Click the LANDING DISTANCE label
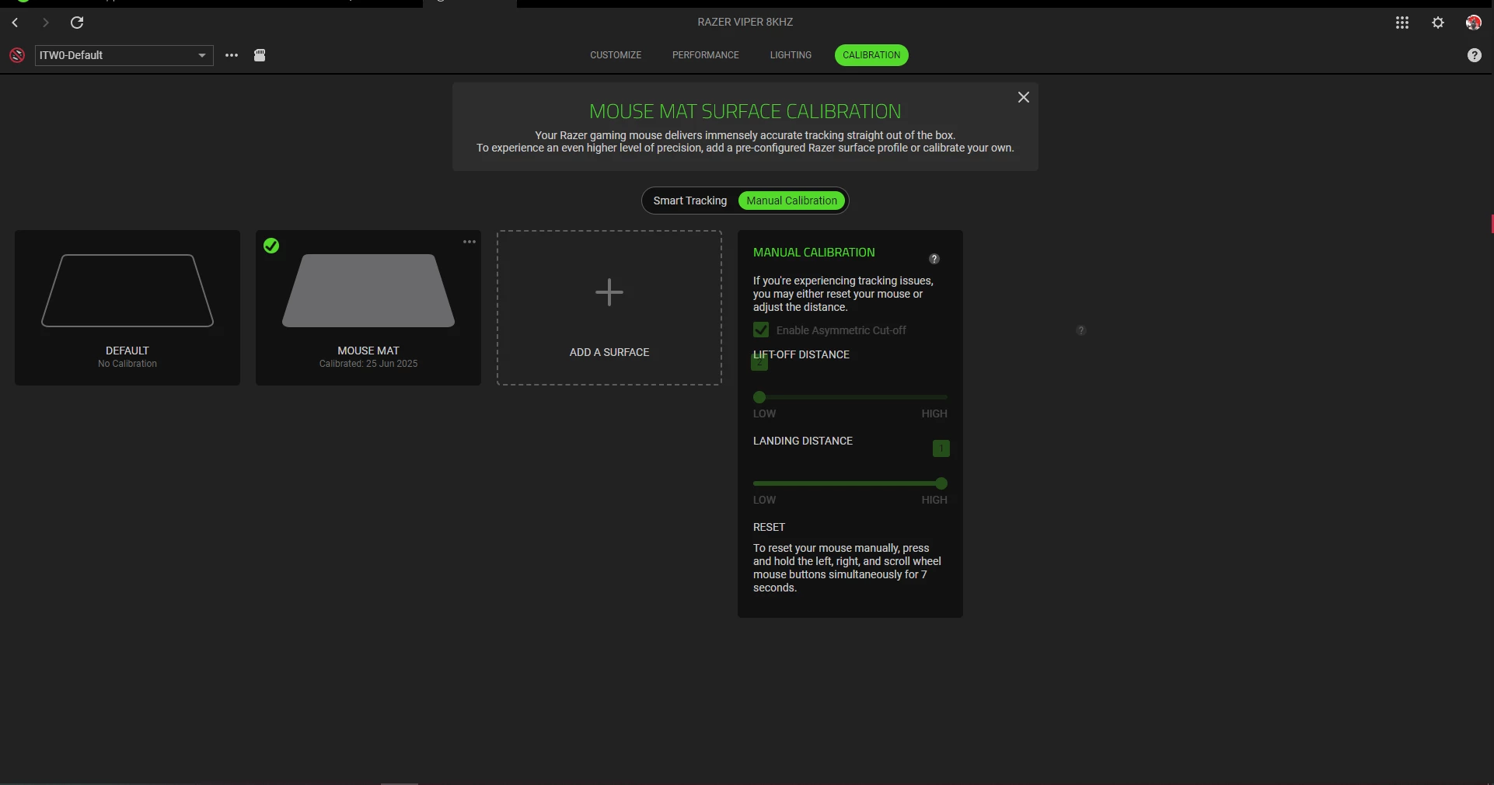This screenshot has height=785, width=1494. point(803,441)
